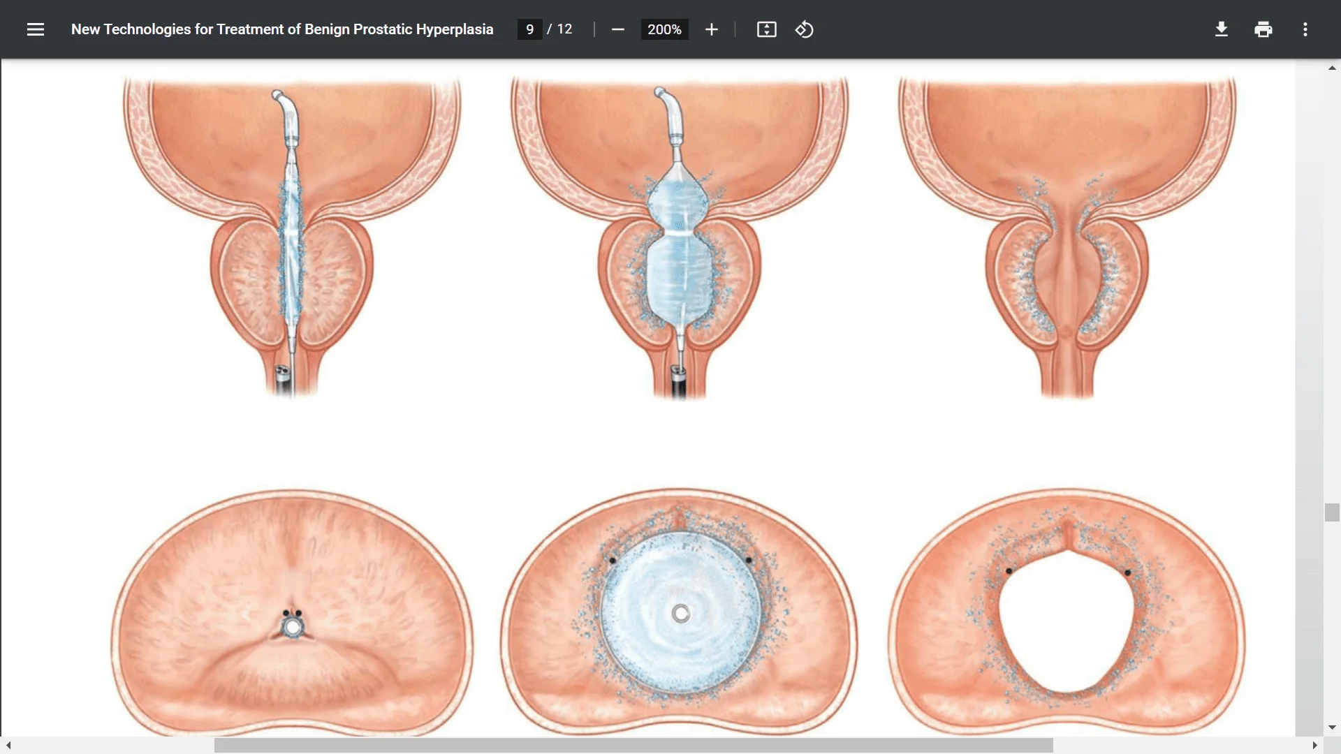1341x754 pixels.
Task: Click bottom-left cross-section with catheter
Action: click(x=292, y=613)
